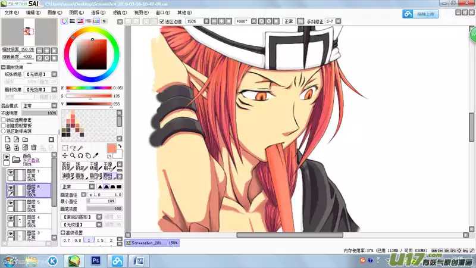
Task: Hide layer 图层 7 with eye icon
Action: [11, 172]
